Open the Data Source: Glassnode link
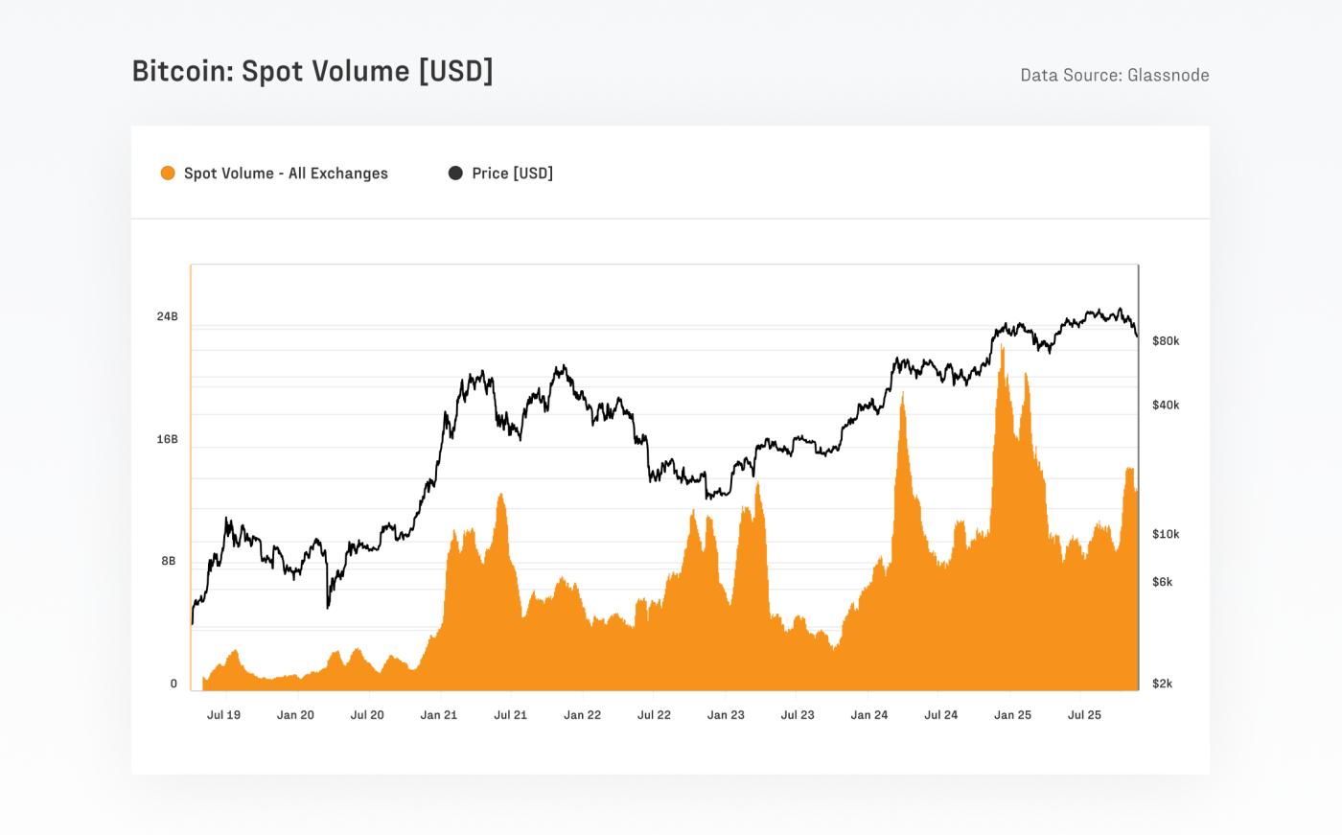 click(x=1114, y=75)
